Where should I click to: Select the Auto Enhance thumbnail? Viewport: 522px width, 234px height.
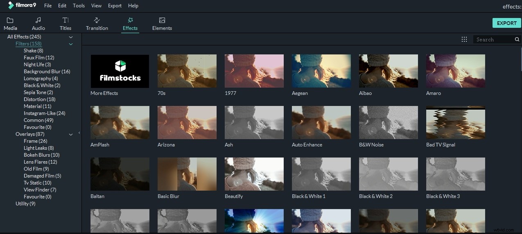click(x=321, y=123)
